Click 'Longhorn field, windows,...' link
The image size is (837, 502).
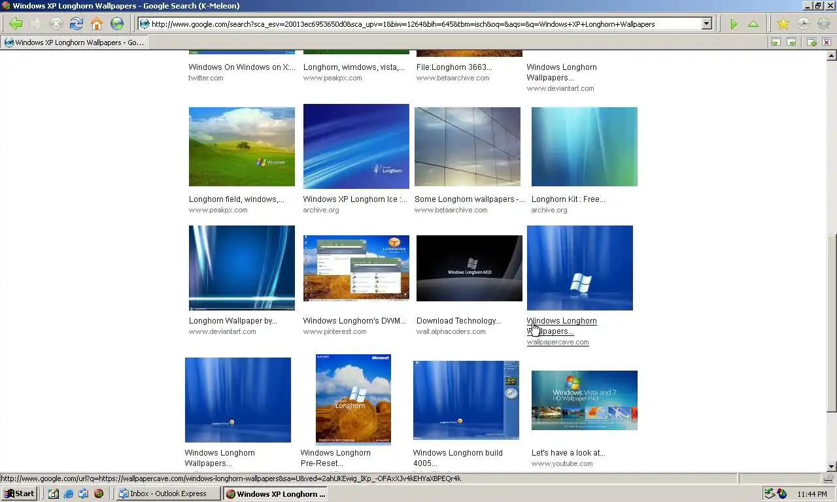[x=237, y=199]
